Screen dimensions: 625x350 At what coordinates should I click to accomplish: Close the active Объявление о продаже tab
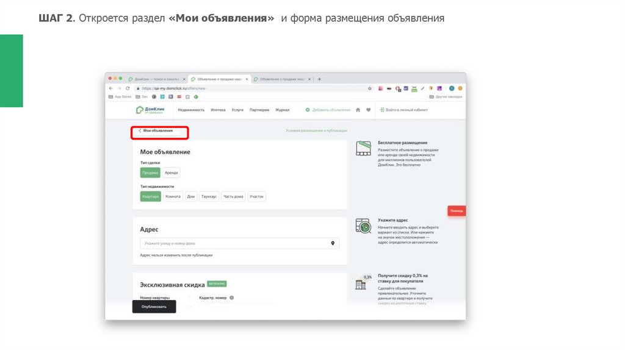coord(247,79)
